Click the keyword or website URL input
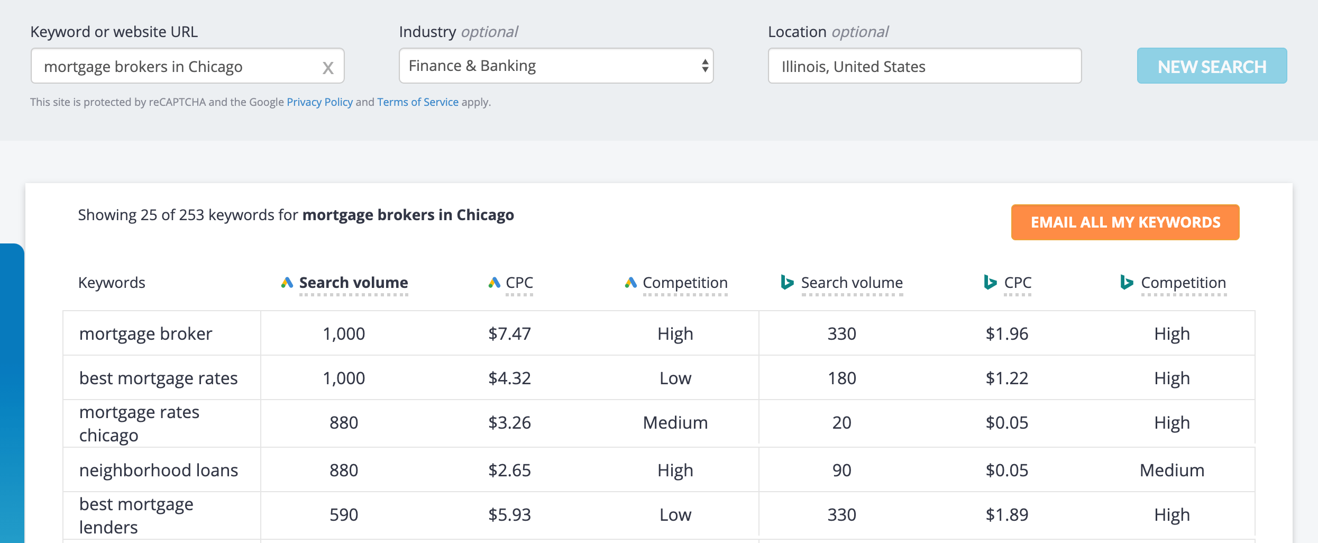Image resolution: width=1318 pixels, height=543 pixels. click(x=187, y=66)
